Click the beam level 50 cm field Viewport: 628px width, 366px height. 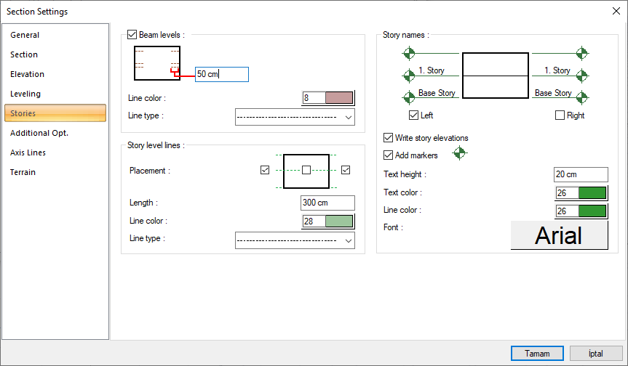pos(222,74)
